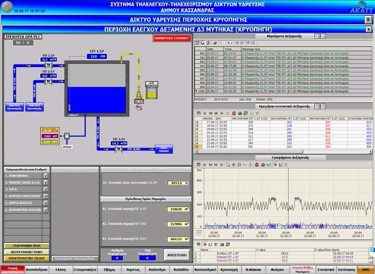Open the Στατιστικά tab

pyautogui.click(x=326, y=270)
